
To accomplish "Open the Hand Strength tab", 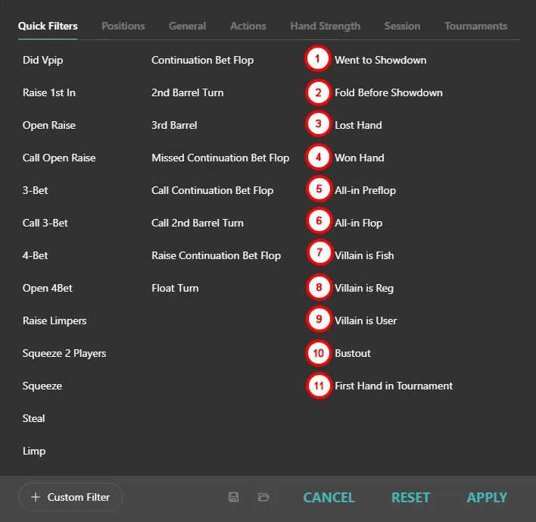I will coord(325,26).
